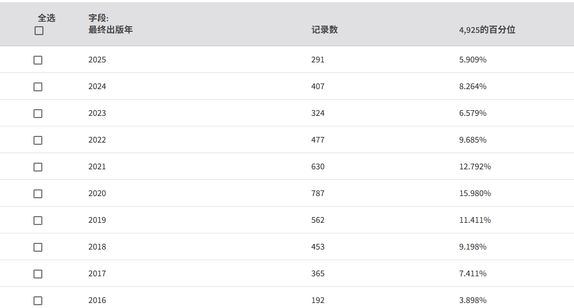Select the 15.980% percentage cell
574x308 pixels.
[475, 193]
